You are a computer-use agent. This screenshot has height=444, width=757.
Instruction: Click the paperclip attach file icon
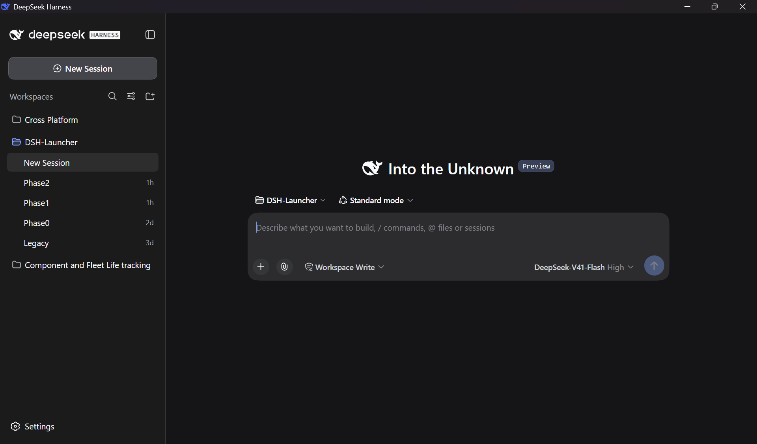pos(284,267)
